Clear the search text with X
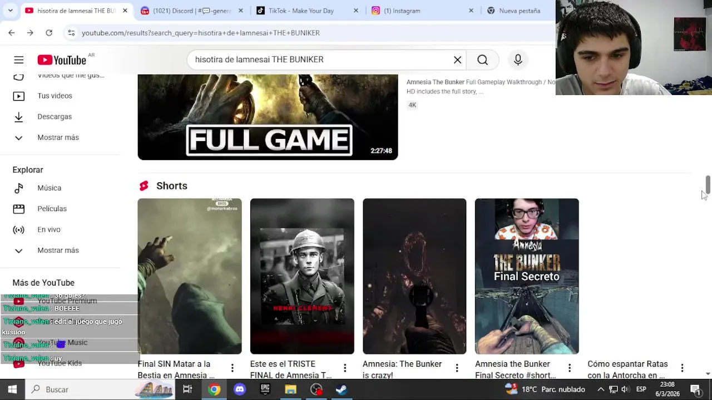Screen dimensions: 712x400 tap(457, 60)
